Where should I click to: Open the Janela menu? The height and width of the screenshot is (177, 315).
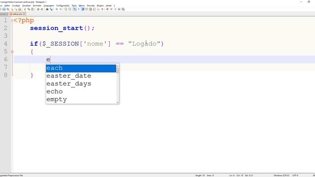tap(109, 5)
